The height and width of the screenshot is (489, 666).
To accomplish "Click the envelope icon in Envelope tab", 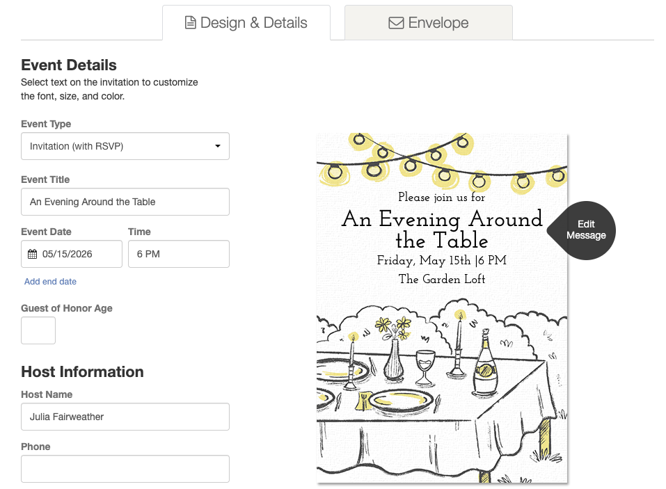I will click(396, 22).
